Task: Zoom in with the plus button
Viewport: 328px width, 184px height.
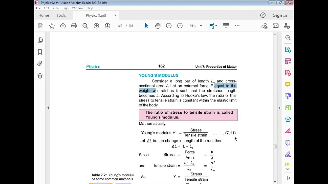Action: 180,26
